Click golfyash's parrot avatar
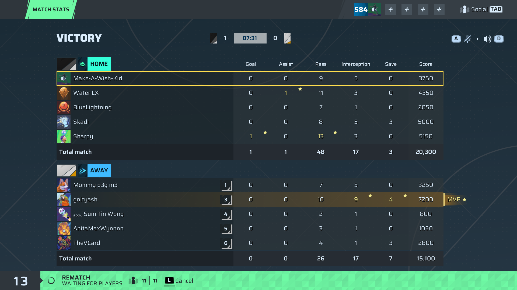Image resolution: width=517 pixels, height=290 pixels. [x=64, y=200]
